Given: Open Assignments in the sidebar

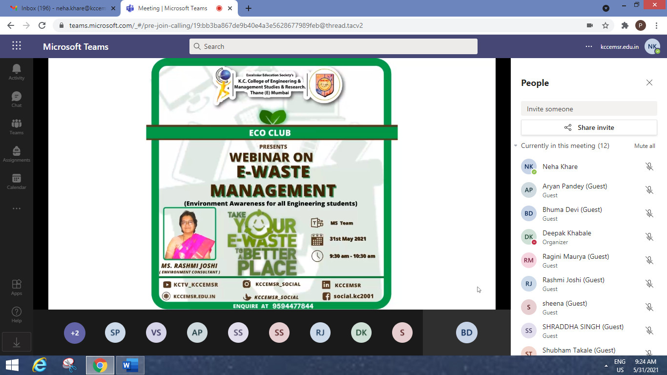Looking at the screenshot, I should [x=16, y=154].
